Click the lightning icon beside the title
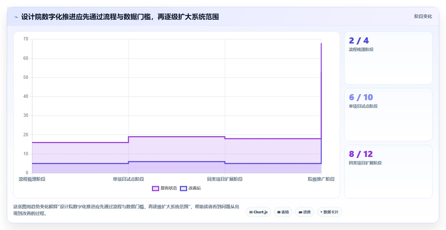Screen dimensions: 446x230 point(16,17)
